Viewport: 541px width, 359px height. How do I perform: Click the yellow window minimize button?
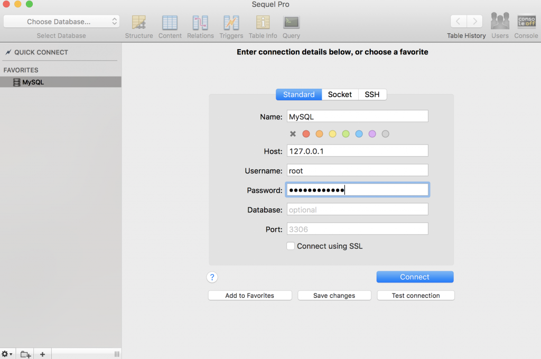coord(17,4)
